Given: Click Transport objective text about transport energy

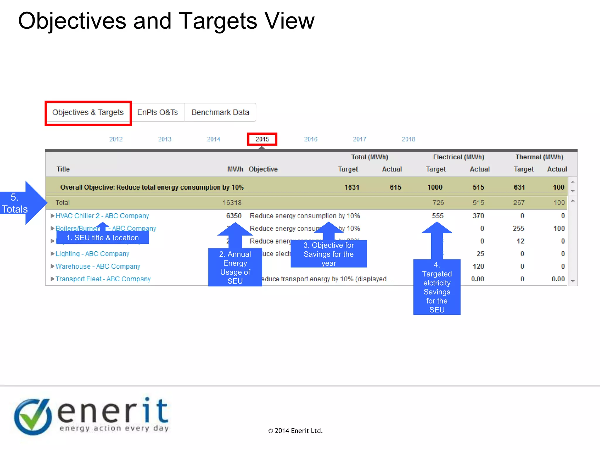Looking at the screenshot, I should tap(328, 279).
